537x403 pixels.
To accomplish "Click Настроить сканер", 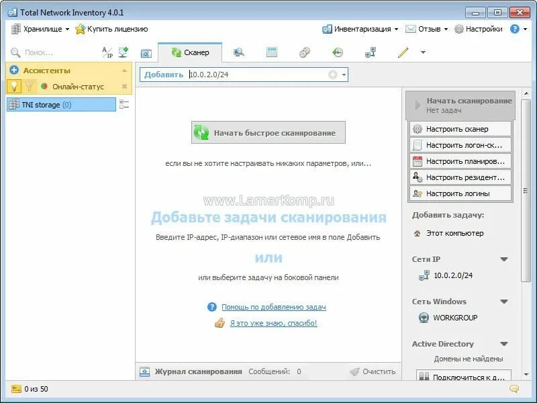I will 460,129.
